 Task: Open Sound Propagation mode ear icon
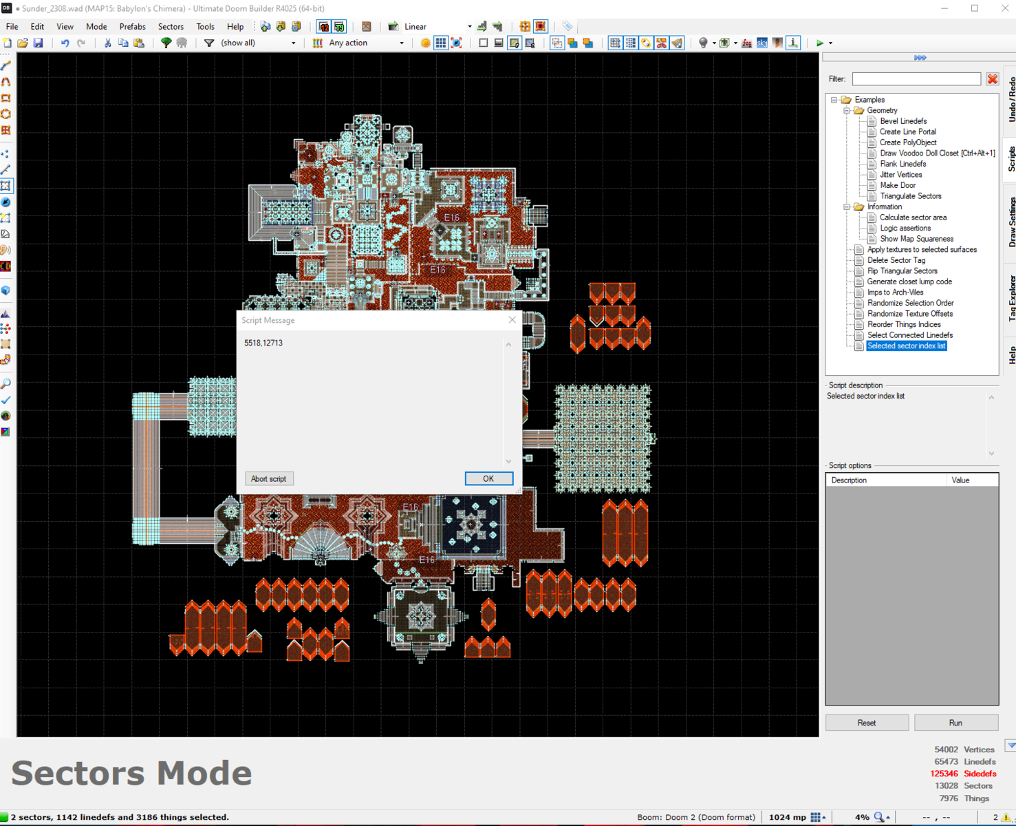click(x=6, y=250)
